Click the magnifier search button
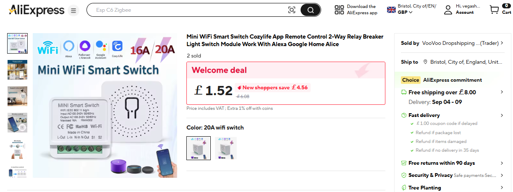 coord(310,10)
